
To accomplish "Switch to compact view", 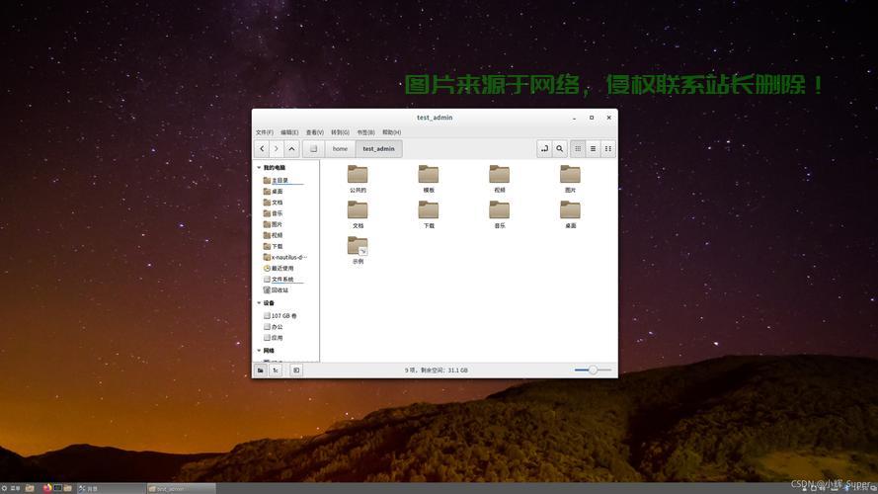I will click(x=608, y=148).
